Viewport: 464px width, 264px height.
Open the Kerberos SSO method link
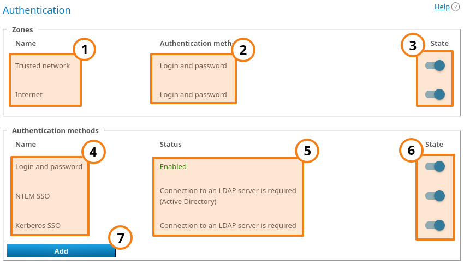tap(38, 226)
